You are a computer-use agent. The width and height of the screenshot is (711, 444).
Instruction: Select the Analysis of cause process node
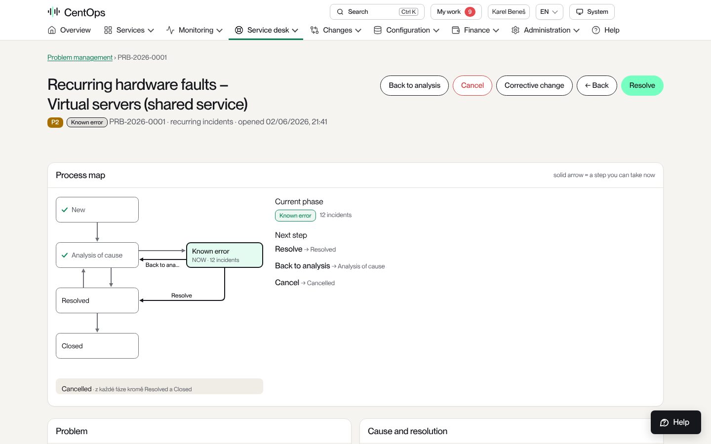click(x=97, y=255)
